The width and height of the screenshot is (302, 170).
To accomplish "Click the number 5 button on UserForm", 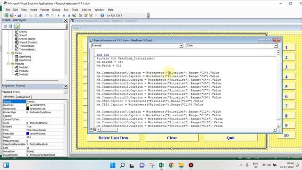I will pyautogui.click(x=286, y=86).
